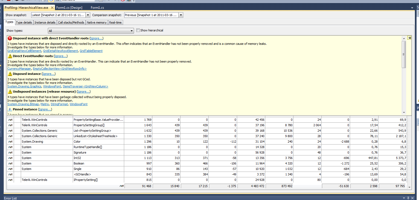Open the GridDetailViewCellElement type link

tap(25, 51)
